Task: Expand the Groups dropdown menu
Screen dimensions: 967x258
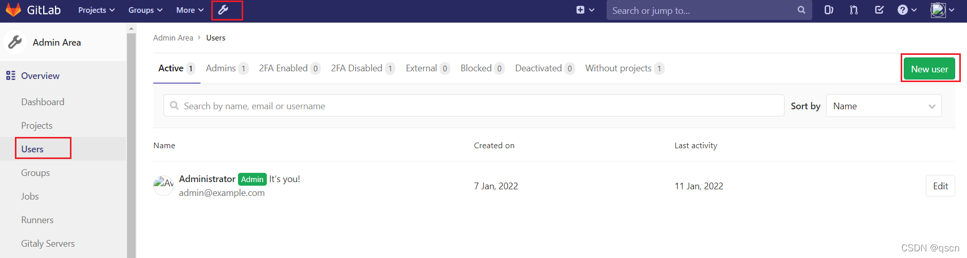Action: [145, 10]
